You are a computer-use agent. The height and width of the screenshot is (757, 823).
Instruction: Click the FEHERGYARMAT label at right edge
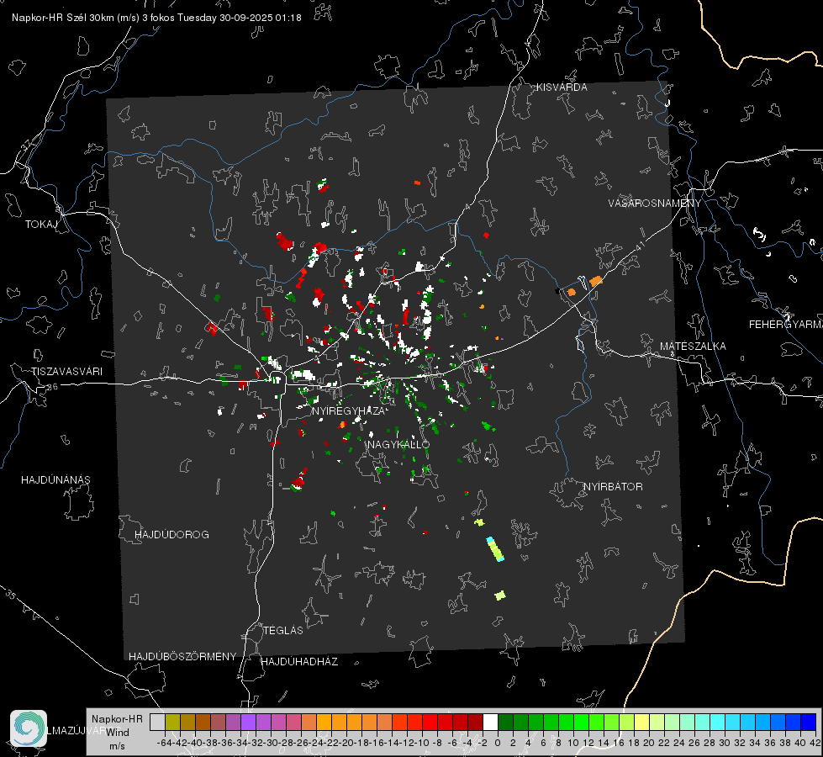click(x=785, y=324)
